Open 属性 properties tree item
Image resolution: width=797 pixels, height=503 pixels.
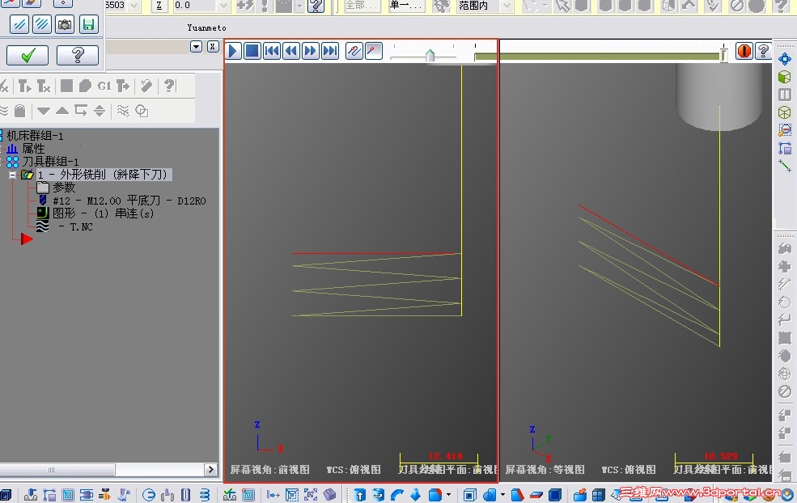click(33, 149)
